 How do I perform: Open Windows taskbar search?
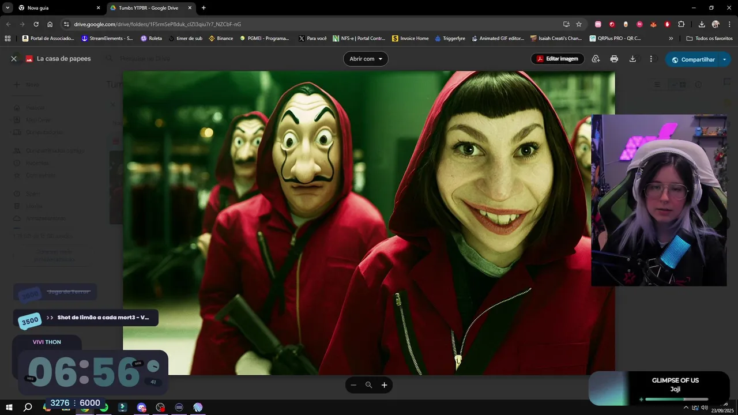(x=27, y=407)
